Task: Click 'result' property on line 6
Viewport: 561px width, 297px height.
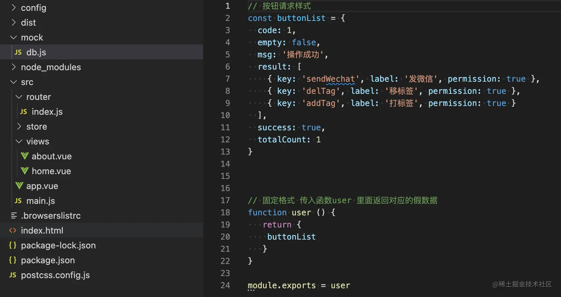Action: (x=272, y=67)
